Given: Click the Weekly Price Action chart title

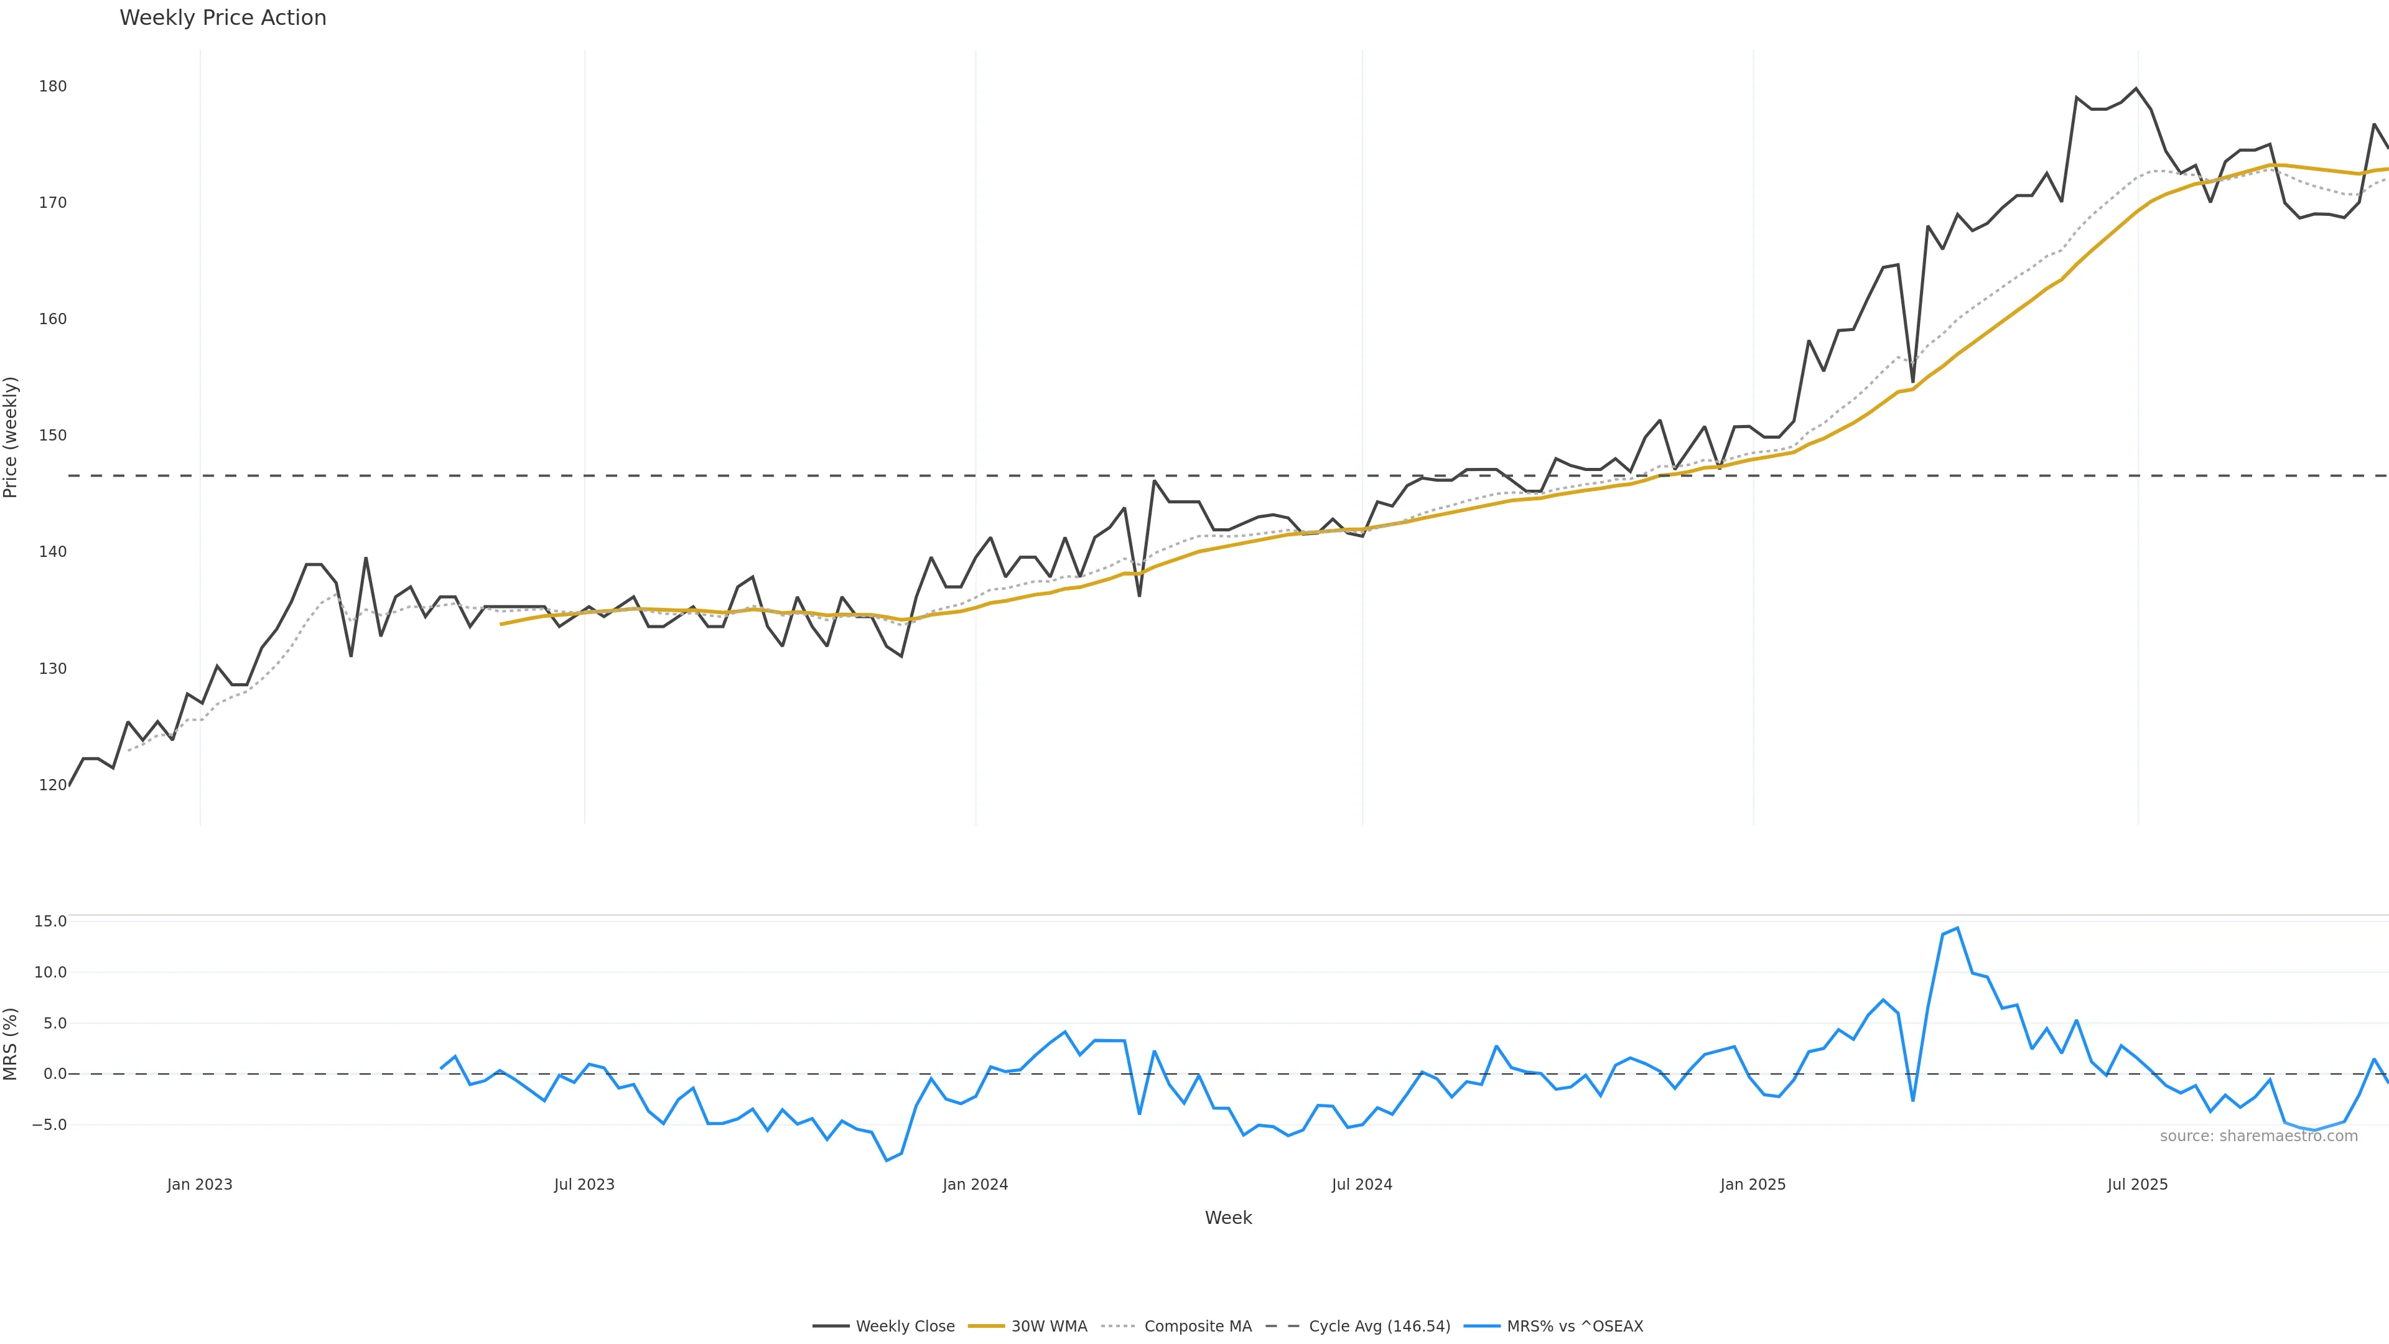Looking at the screenshot, I should [223, 17].
